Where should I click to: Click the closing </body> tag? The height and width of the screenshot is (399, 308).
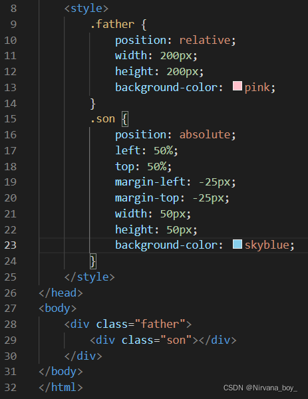61,372
